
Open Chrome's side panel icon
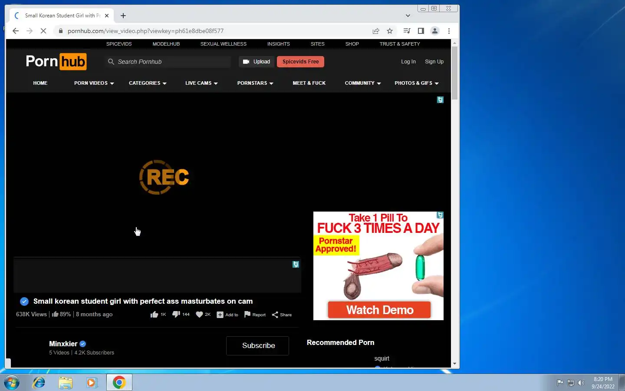[421, 31]
